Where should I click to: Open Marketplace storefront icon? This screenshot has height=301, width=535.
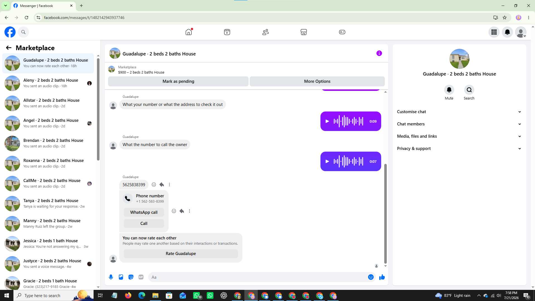[304, 32]
